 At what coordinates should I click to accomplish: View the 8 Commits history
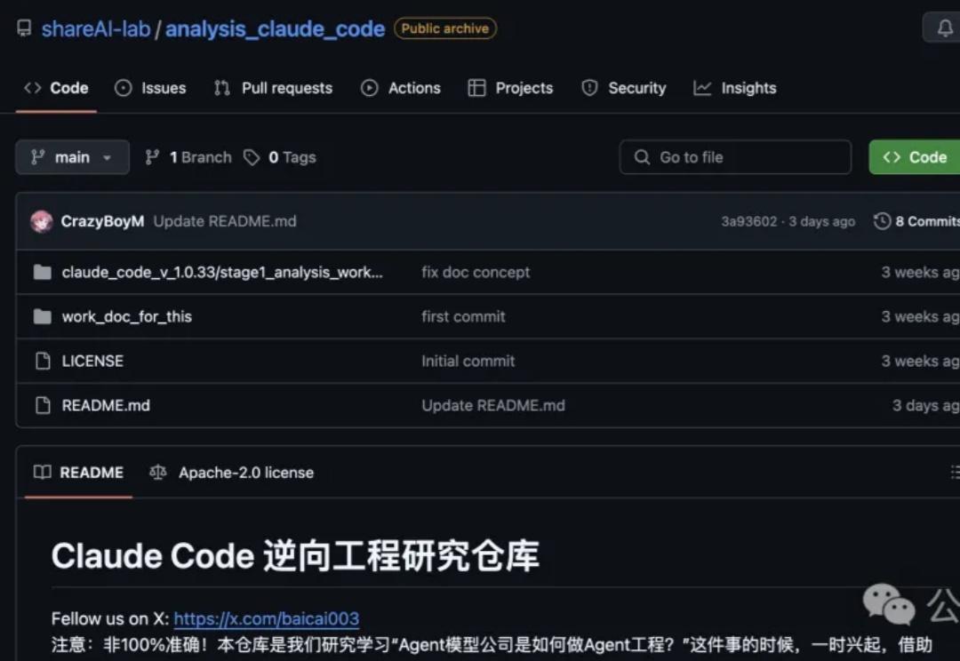(x=916, y=221)
